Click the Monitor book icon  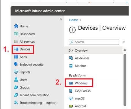(71, 66)
